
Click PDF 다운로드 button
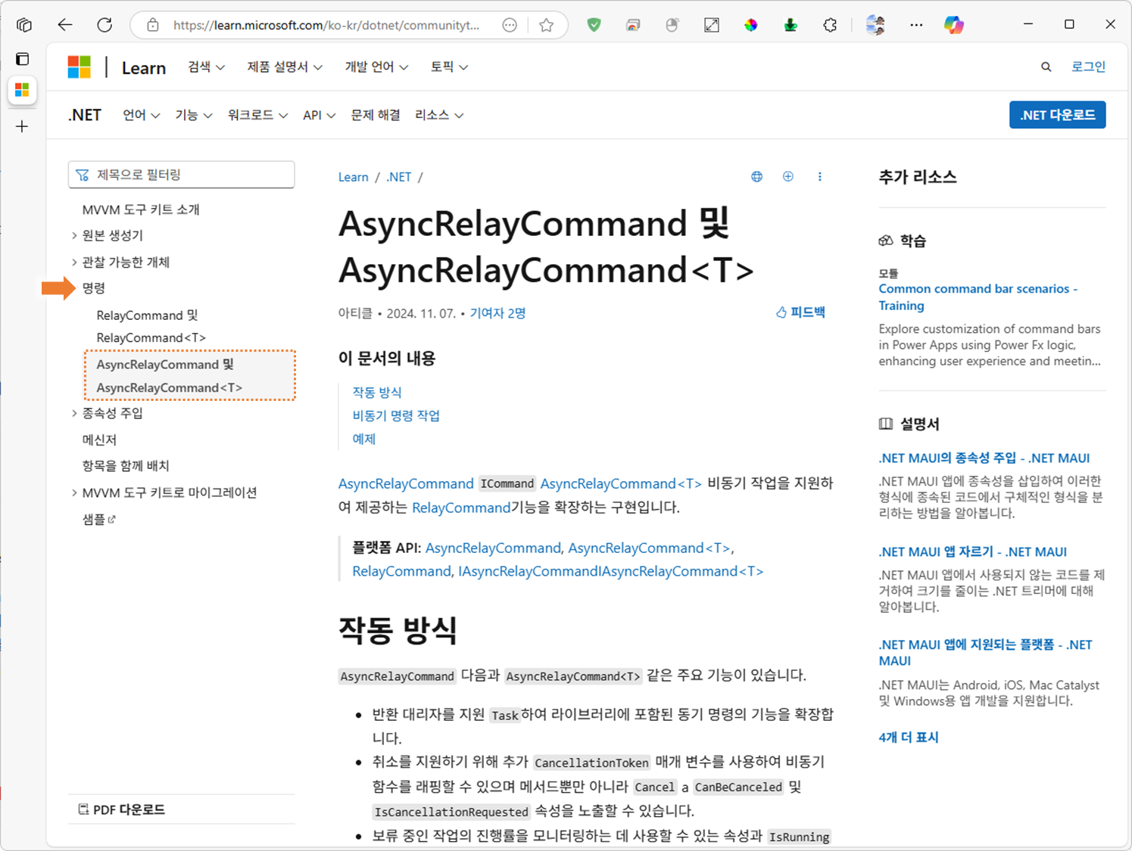pos(121,809)
